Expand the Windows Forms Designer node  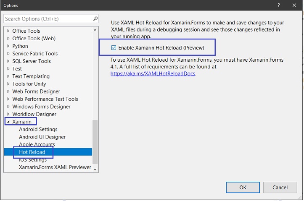8,107
